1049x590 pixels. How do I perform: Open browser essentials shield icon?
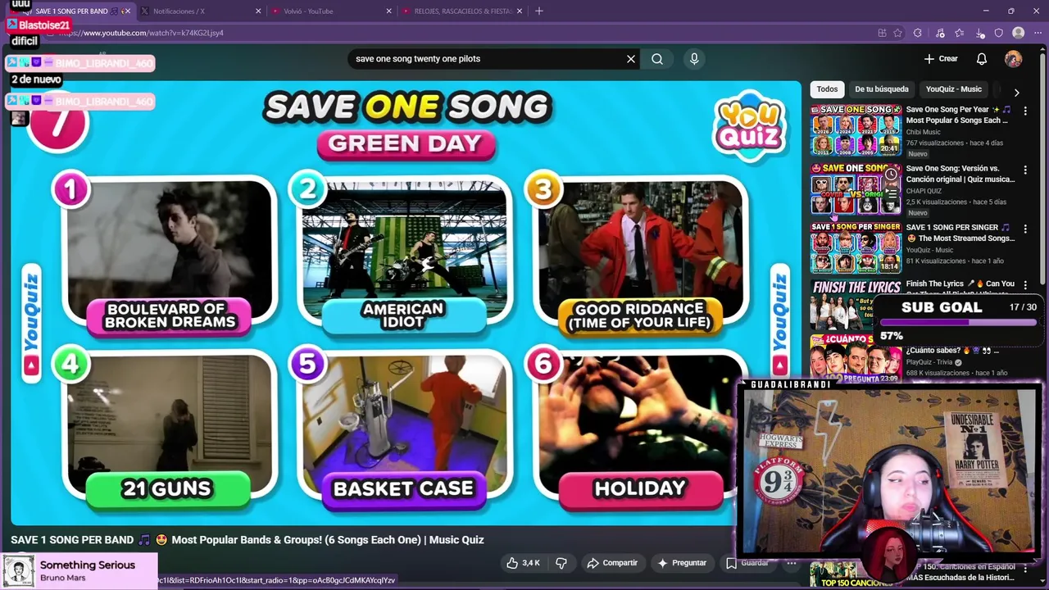pyautogui.click(x=999, y=33)
